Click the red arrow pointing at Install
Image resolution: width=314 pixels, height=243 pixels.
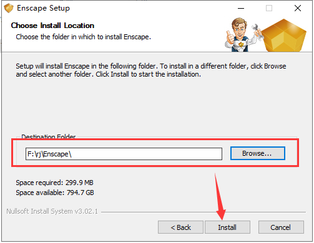220,196
